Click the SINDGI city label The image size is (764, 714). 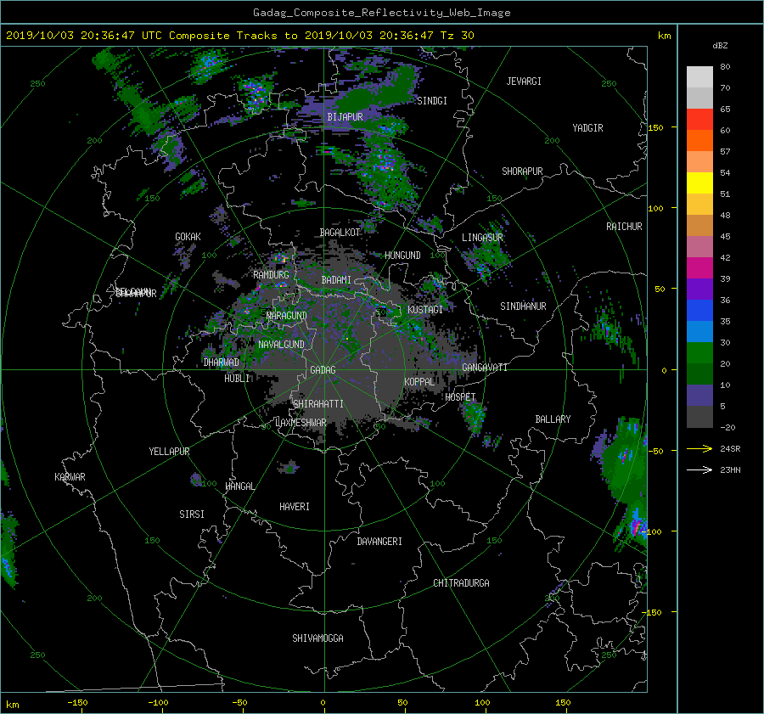pyautogui.click(x=432, y=101)
